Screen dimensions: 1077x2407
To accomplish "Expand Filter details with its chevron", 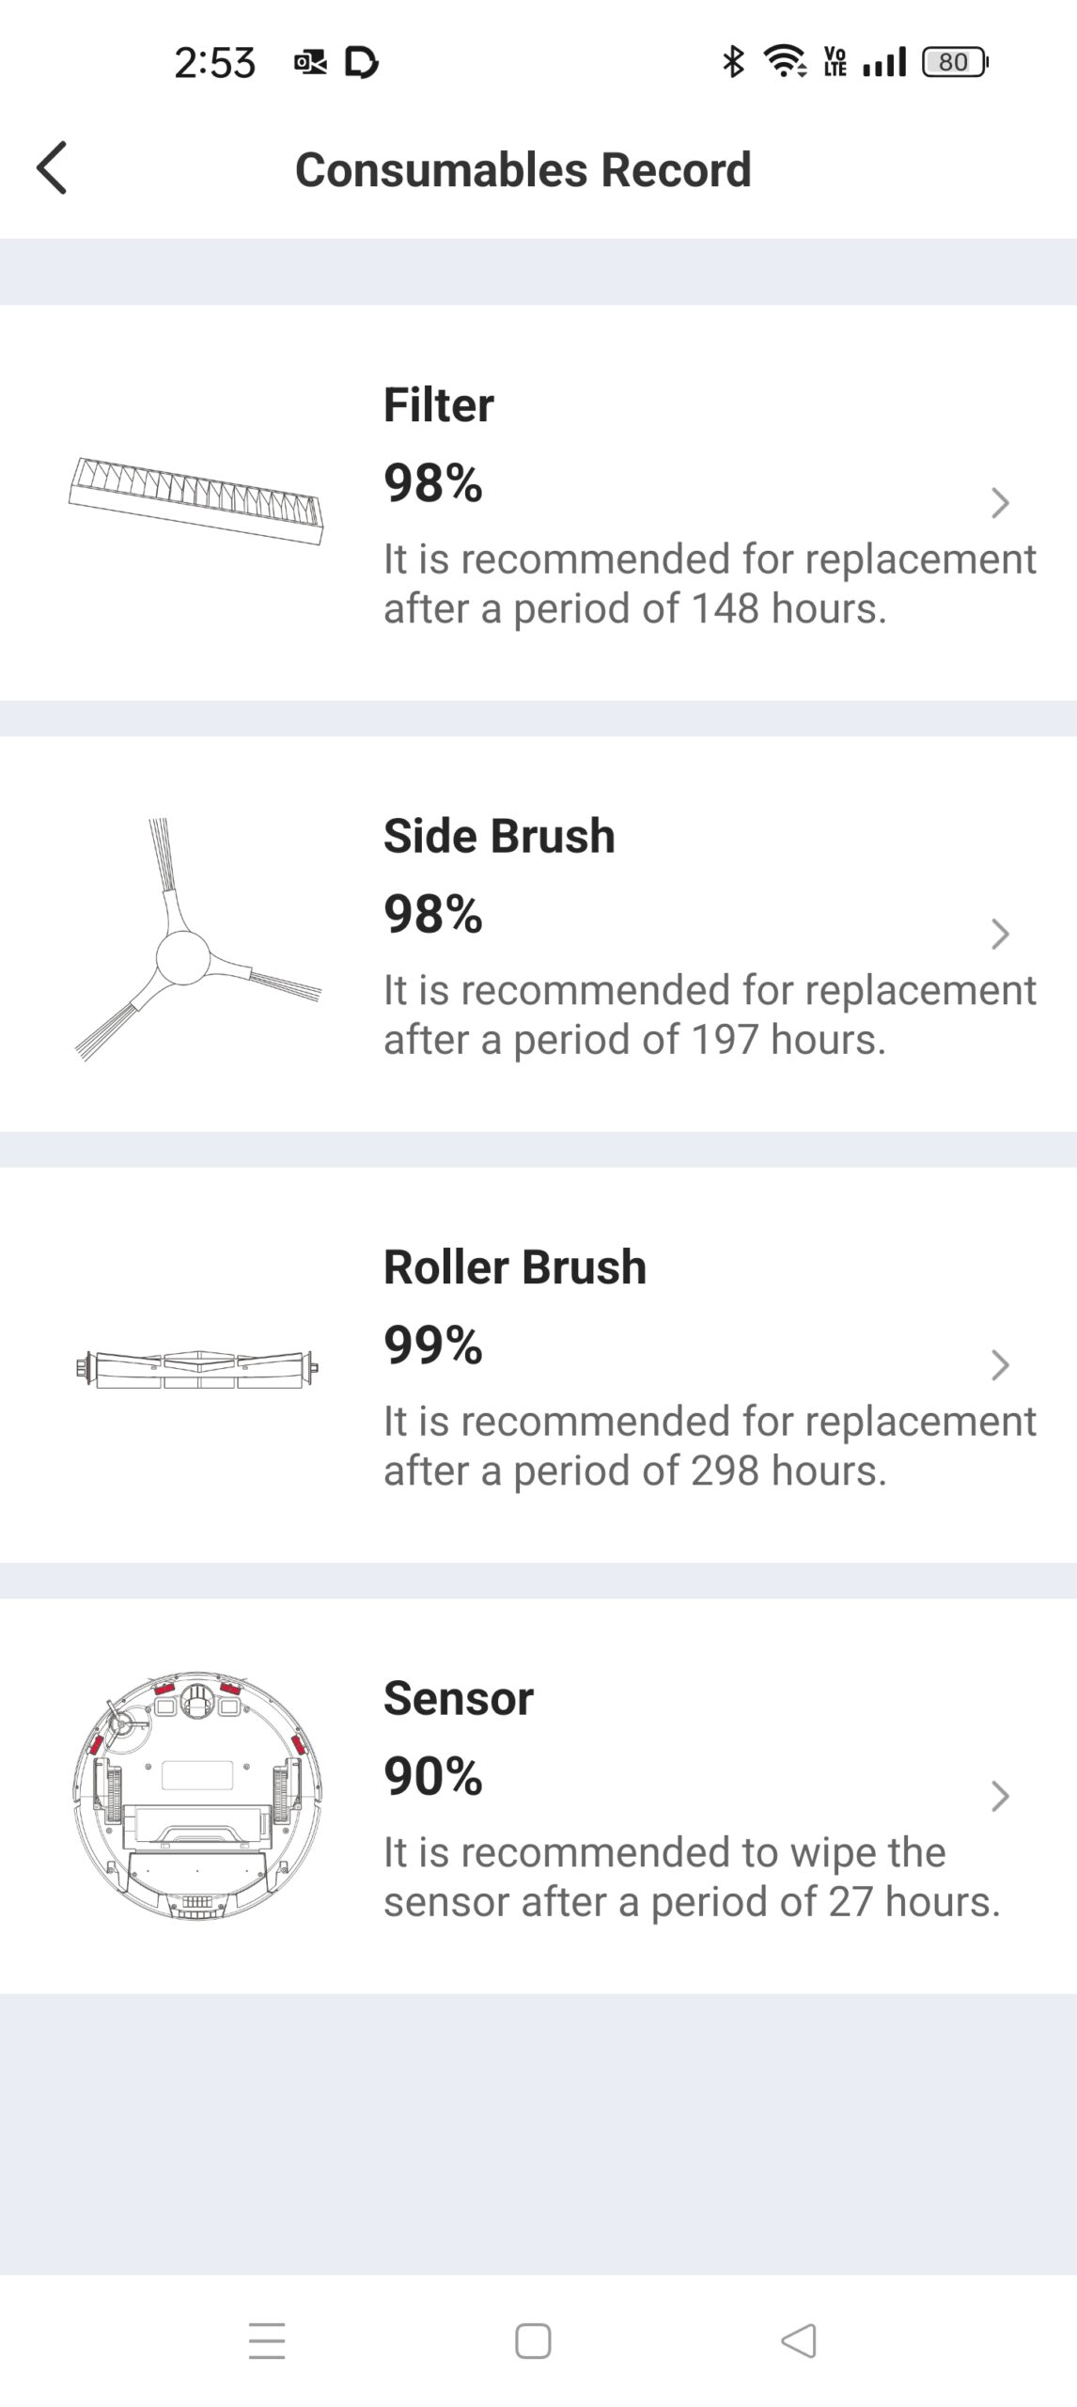I will [1000, 503].
